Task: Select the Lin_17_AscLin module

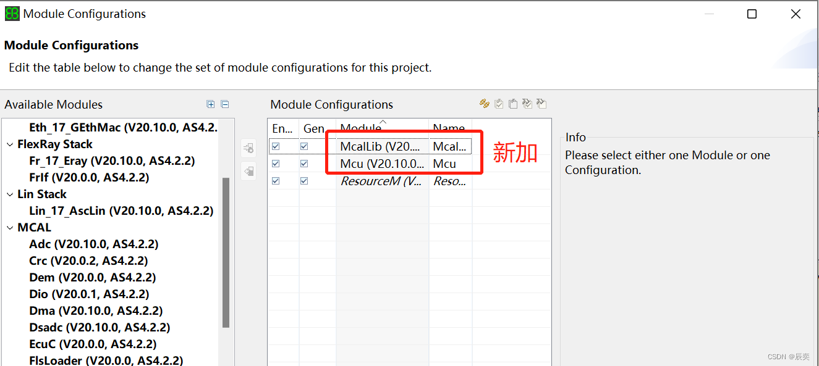Action: click(122, 210)
